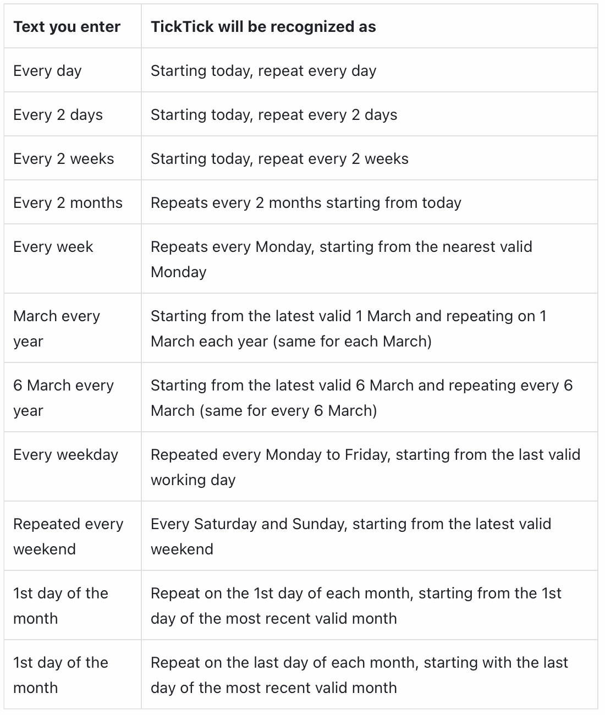The height and width of the screenshot is (715, 605).
Task: Click "Starting today, repeat every day" description
Action: pos(263,71)
